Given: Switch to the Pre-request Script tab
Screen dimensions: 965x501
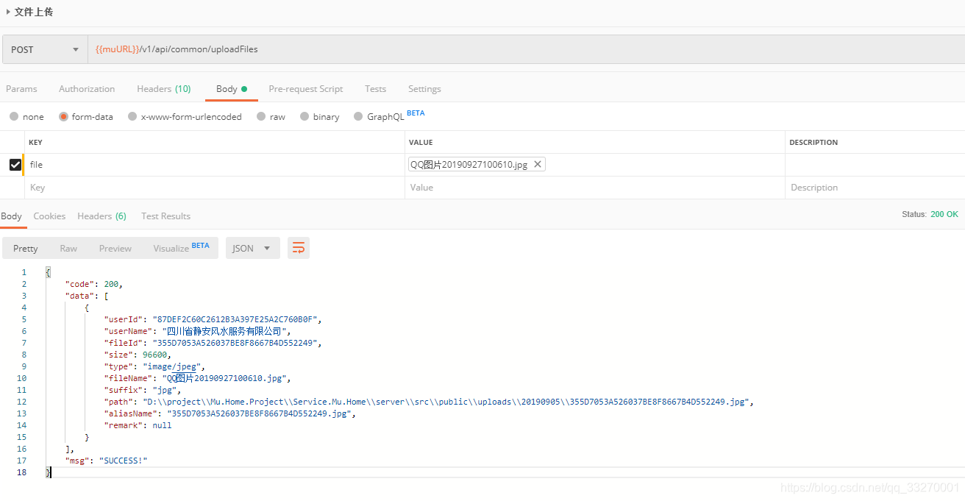Looking at the screenshot, I should [x=305, y=88].
